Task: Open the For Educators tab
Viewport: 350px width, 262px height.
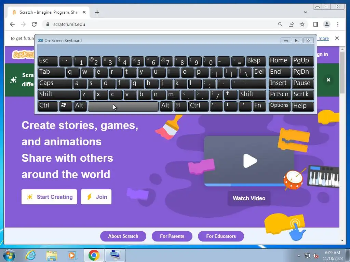Action: 221,236
